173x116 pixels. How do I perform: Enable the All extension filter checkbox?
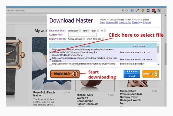[x=105, y=30]
